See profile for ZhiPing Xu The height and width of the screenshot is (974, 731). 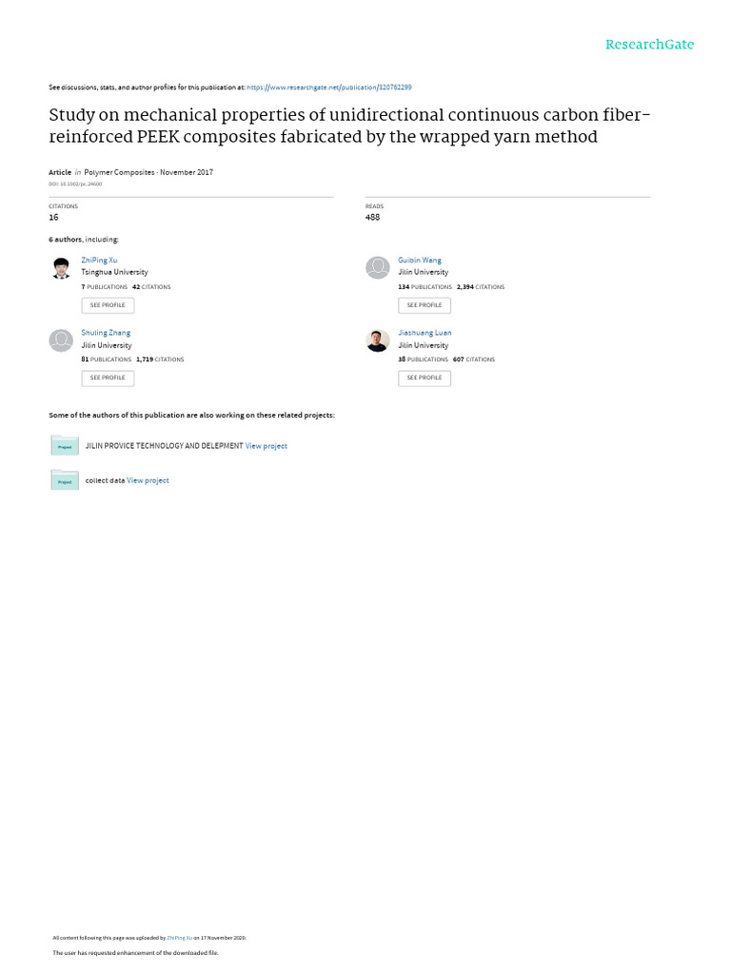pyautogui.click(x=108, y=305)
